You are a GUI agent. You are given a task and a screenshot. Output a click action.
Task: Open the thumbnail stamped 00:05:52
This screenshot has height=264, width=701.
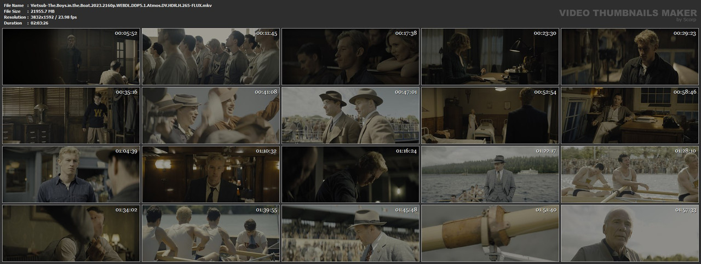71,56
